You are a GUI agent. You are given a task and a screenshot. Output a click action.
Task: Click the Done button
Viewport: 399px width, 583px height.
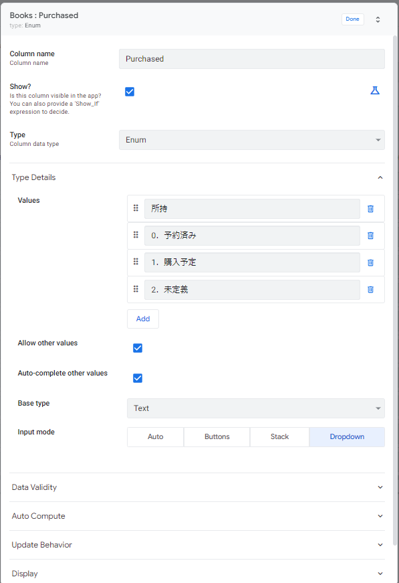point(353,19)
